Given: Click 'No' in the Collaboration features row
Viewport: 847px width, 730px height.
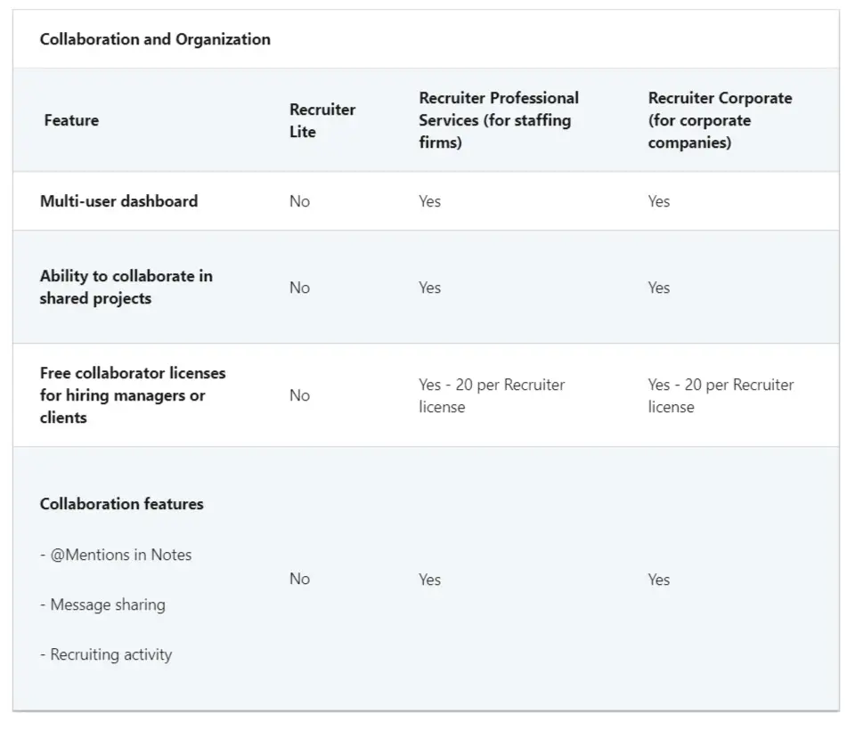Looking at the screenshot, I should (300, 579).
